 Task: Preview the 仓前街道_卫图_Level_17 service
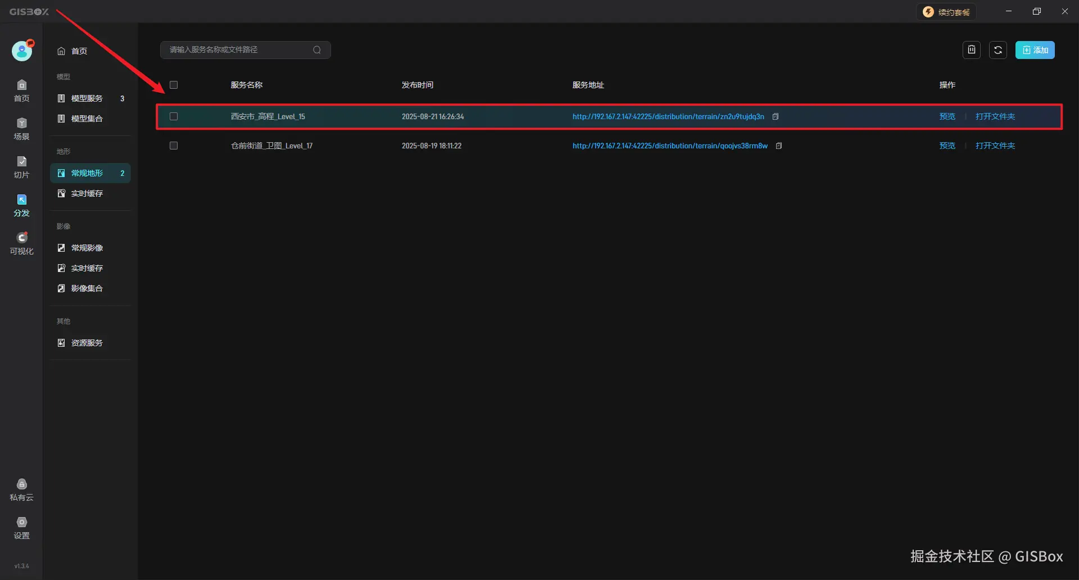pyautogui.click(x=947, y=146)
